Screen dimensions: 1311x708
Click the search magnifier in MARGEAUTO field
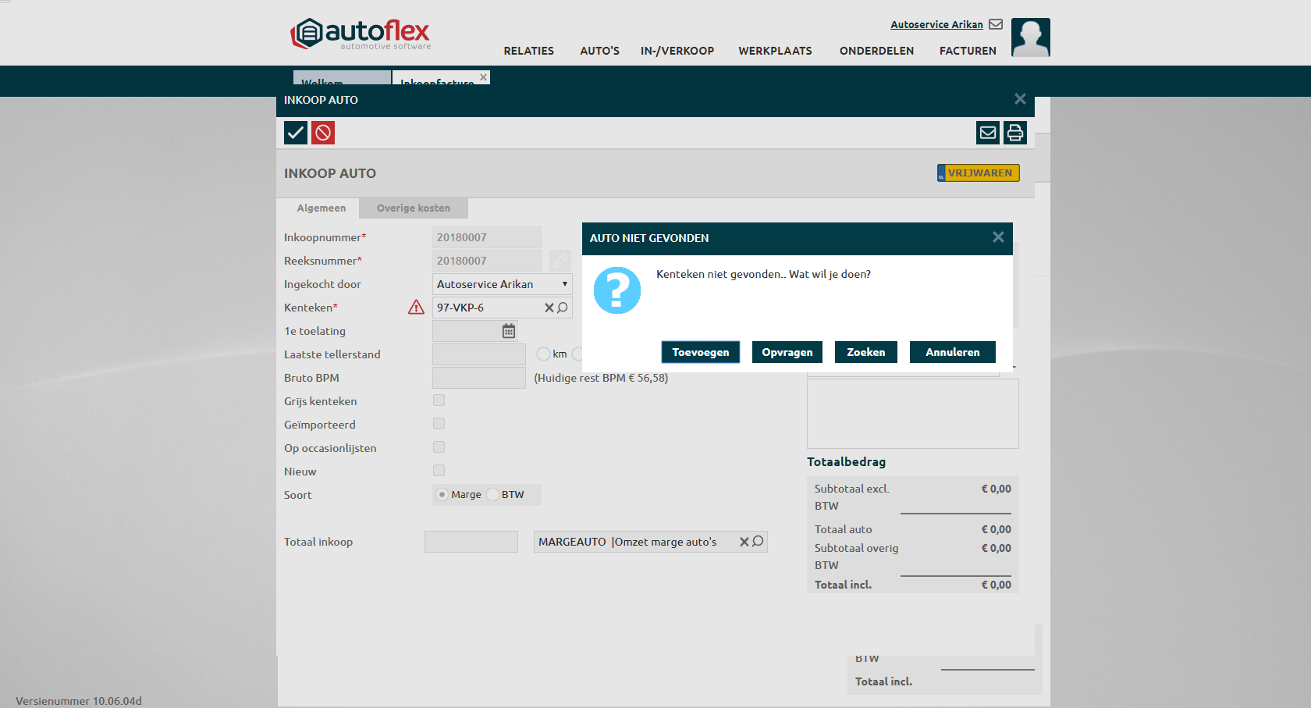[758, 542]
